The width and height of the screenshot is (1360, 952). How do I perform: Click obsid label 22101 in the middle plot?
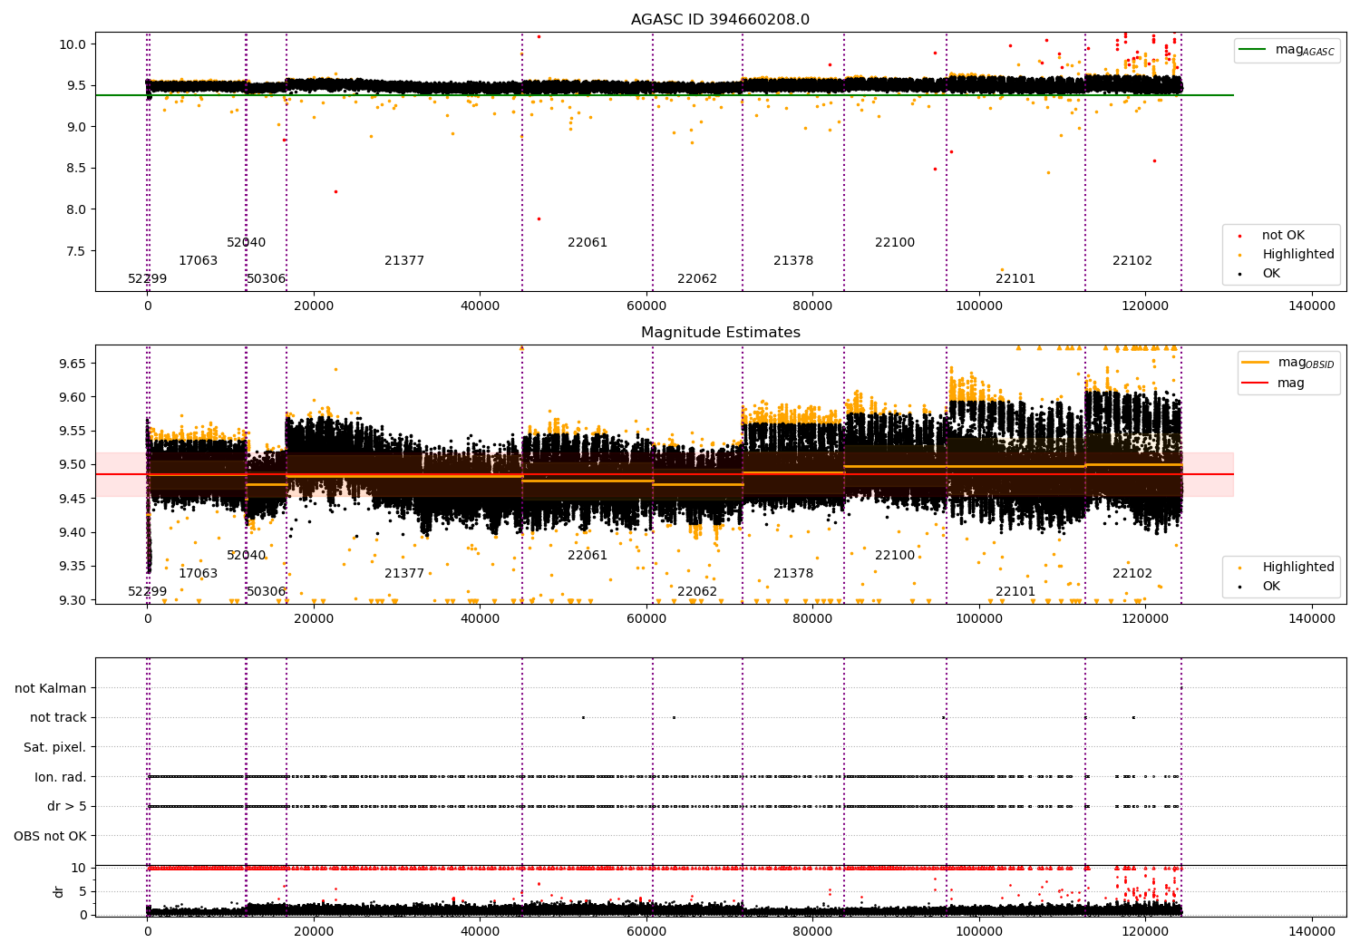[x=1015, y=591]
